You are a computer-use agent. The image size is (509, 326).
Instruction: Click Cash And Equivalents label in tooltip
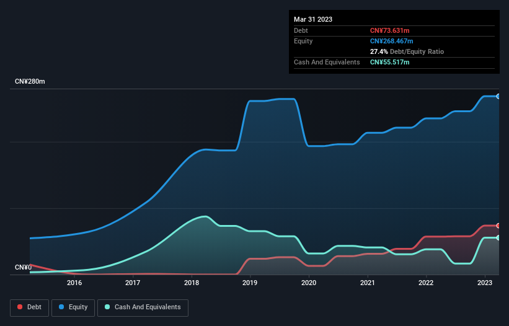coord(327,62)
